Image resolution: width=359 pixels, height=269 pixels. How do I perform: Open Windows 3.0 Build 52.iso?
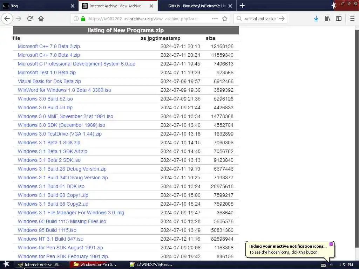pyautogui.click(x=45, y=99)
